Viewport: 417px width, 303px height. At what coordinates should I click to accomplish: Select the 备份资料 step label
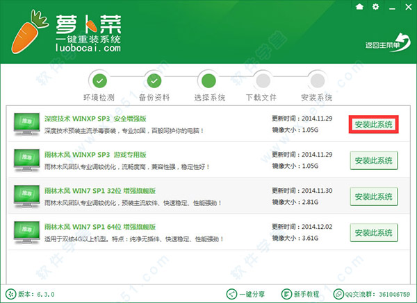(154, 98)
